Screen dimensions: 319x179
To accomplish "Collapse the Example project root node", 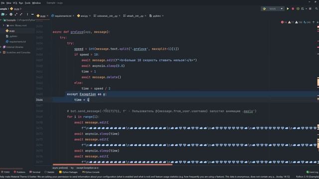I will click(1, 20).
